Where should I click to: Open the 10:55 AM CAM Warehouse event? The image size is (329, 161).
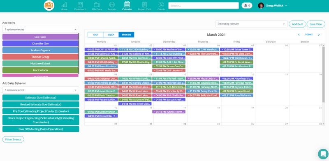[x=203, y=49]
